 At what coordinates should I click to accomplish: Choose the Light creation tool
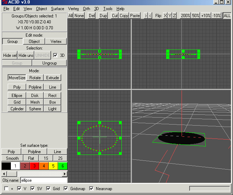coord(52,109)
